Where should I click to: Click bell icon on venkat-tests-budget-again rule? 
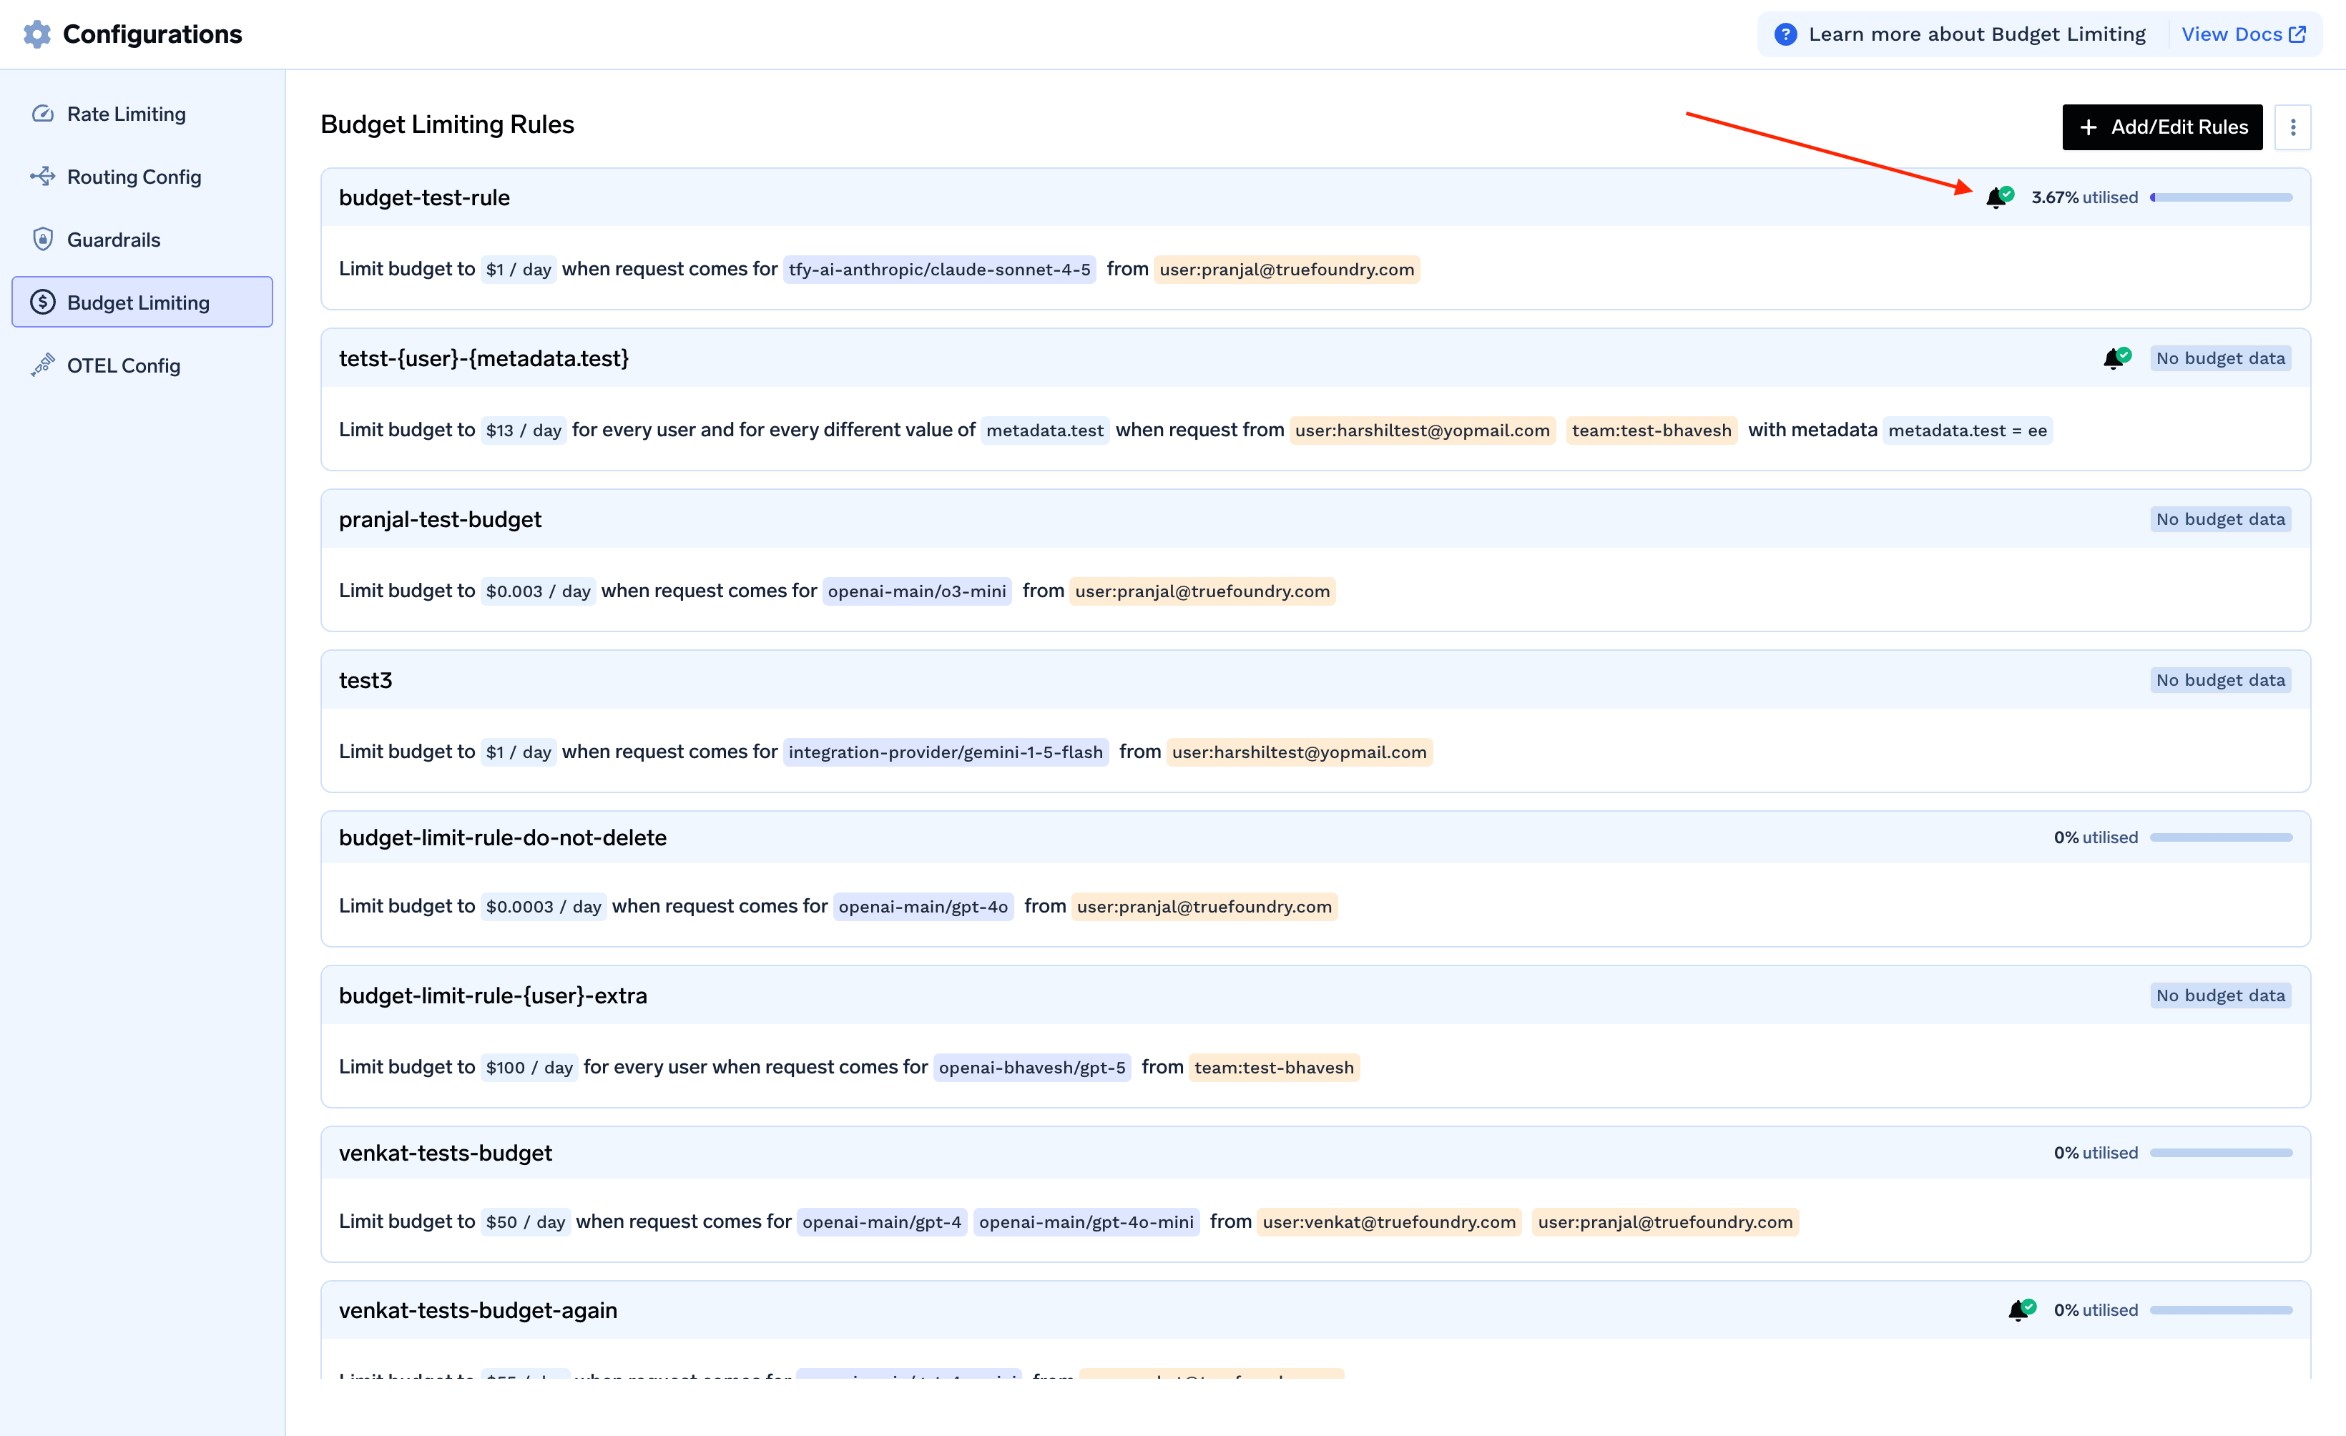2018,1310
